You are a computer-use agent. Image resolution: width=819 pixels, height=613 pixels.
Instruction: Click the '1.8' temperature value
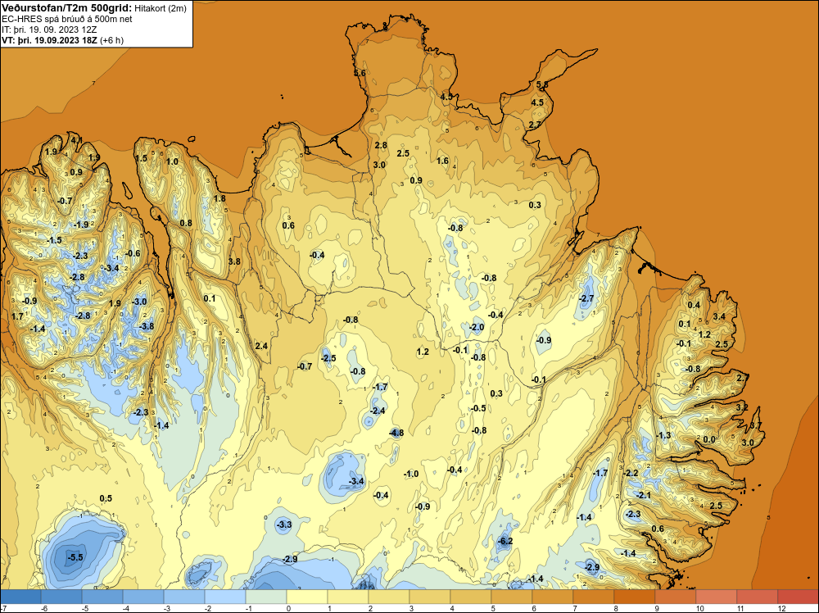click(x=219, y=198)
